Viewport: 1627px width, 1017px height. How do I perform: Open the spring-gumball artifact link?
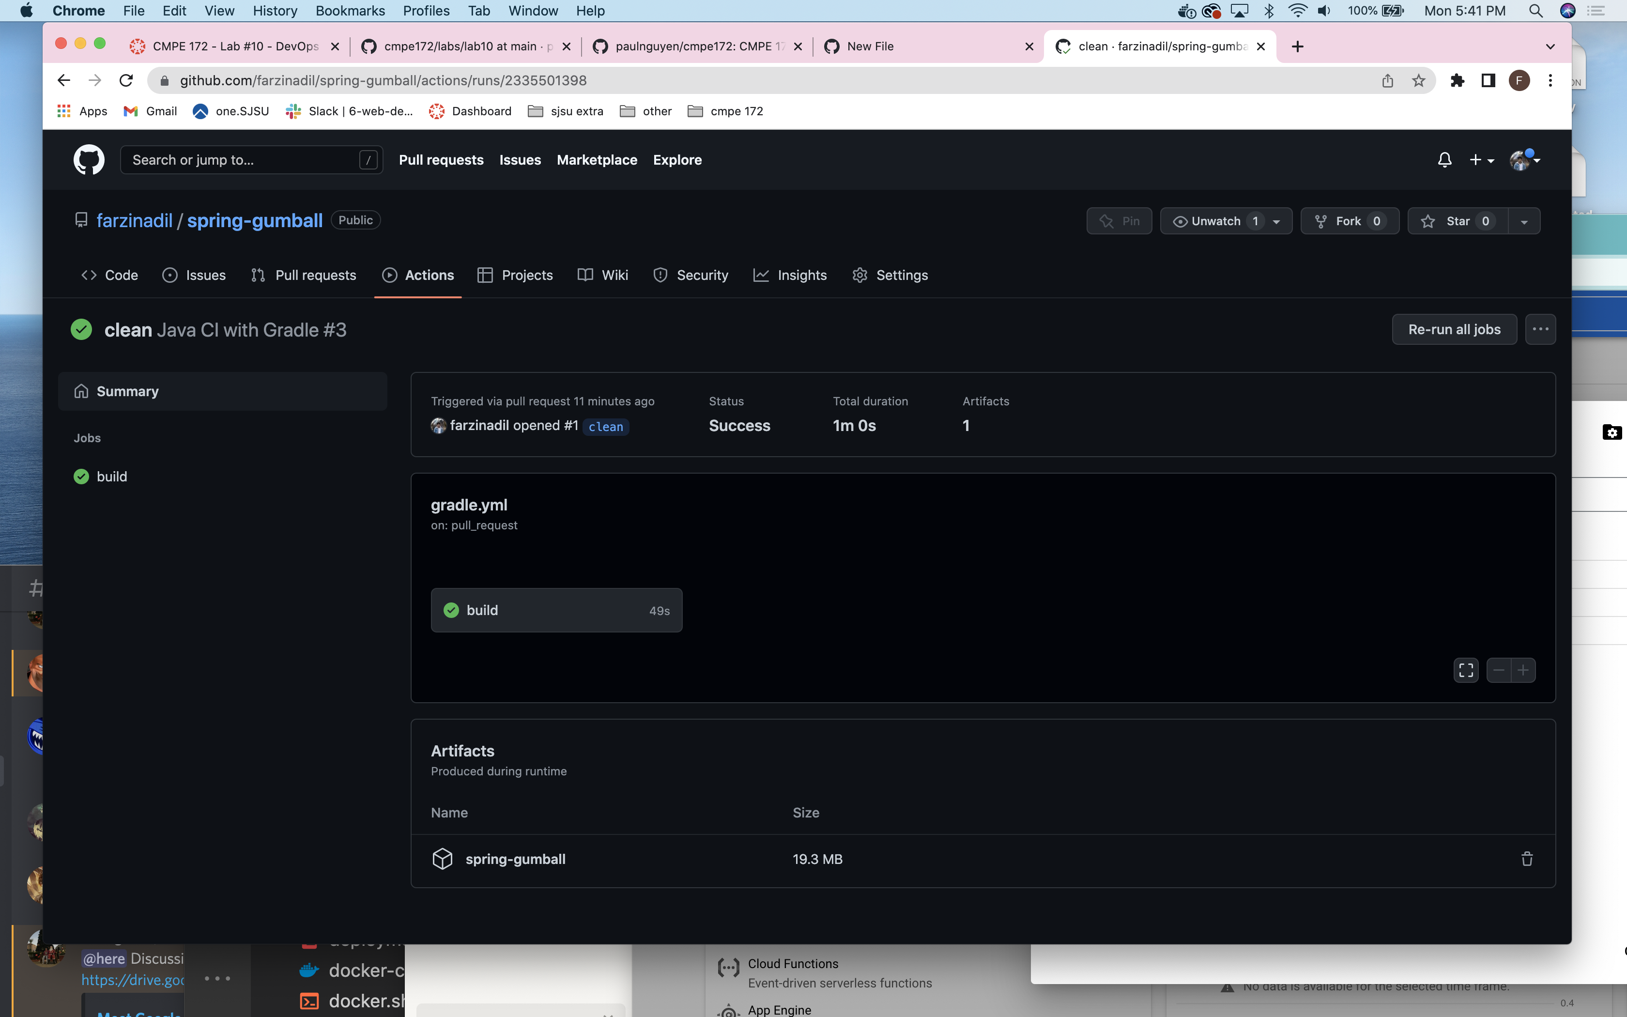[515, 859]
